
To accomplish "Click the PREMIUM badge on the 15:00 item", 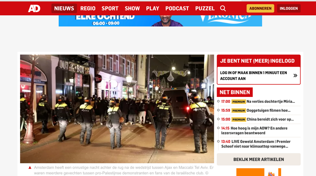I will [239, 120].
